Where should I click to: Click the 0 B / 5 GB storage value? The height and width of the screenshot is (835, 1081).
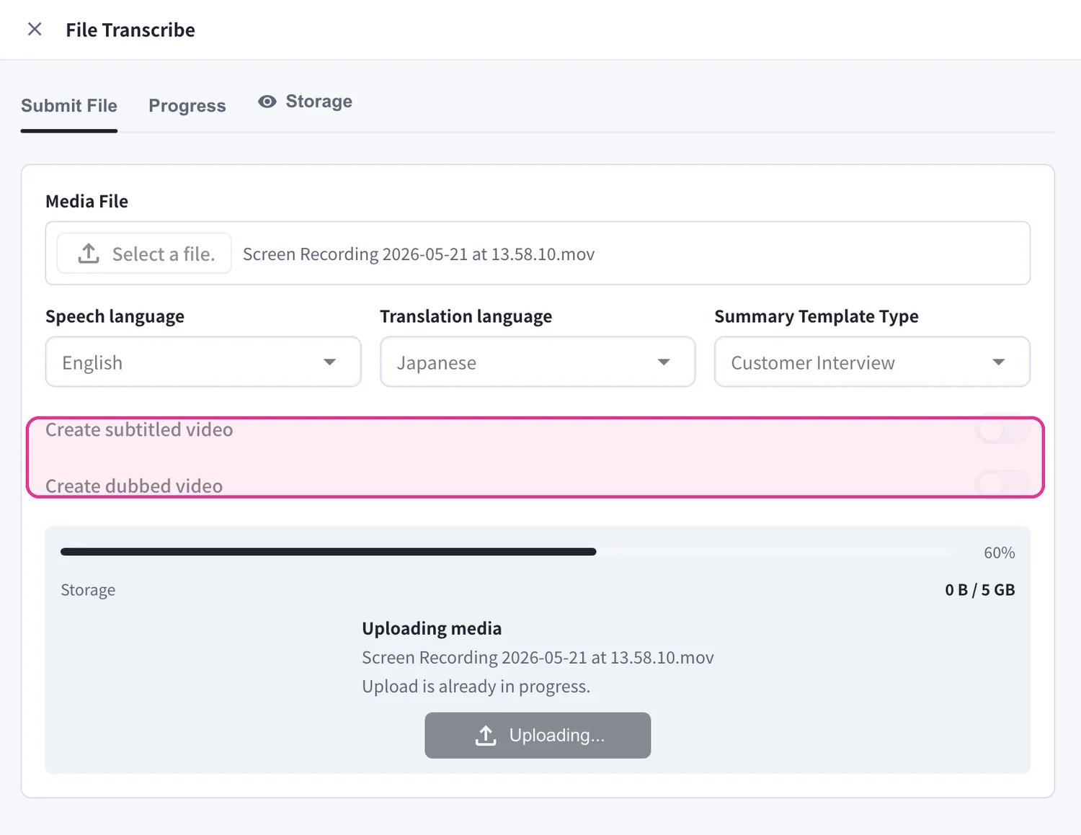(980, 590)
